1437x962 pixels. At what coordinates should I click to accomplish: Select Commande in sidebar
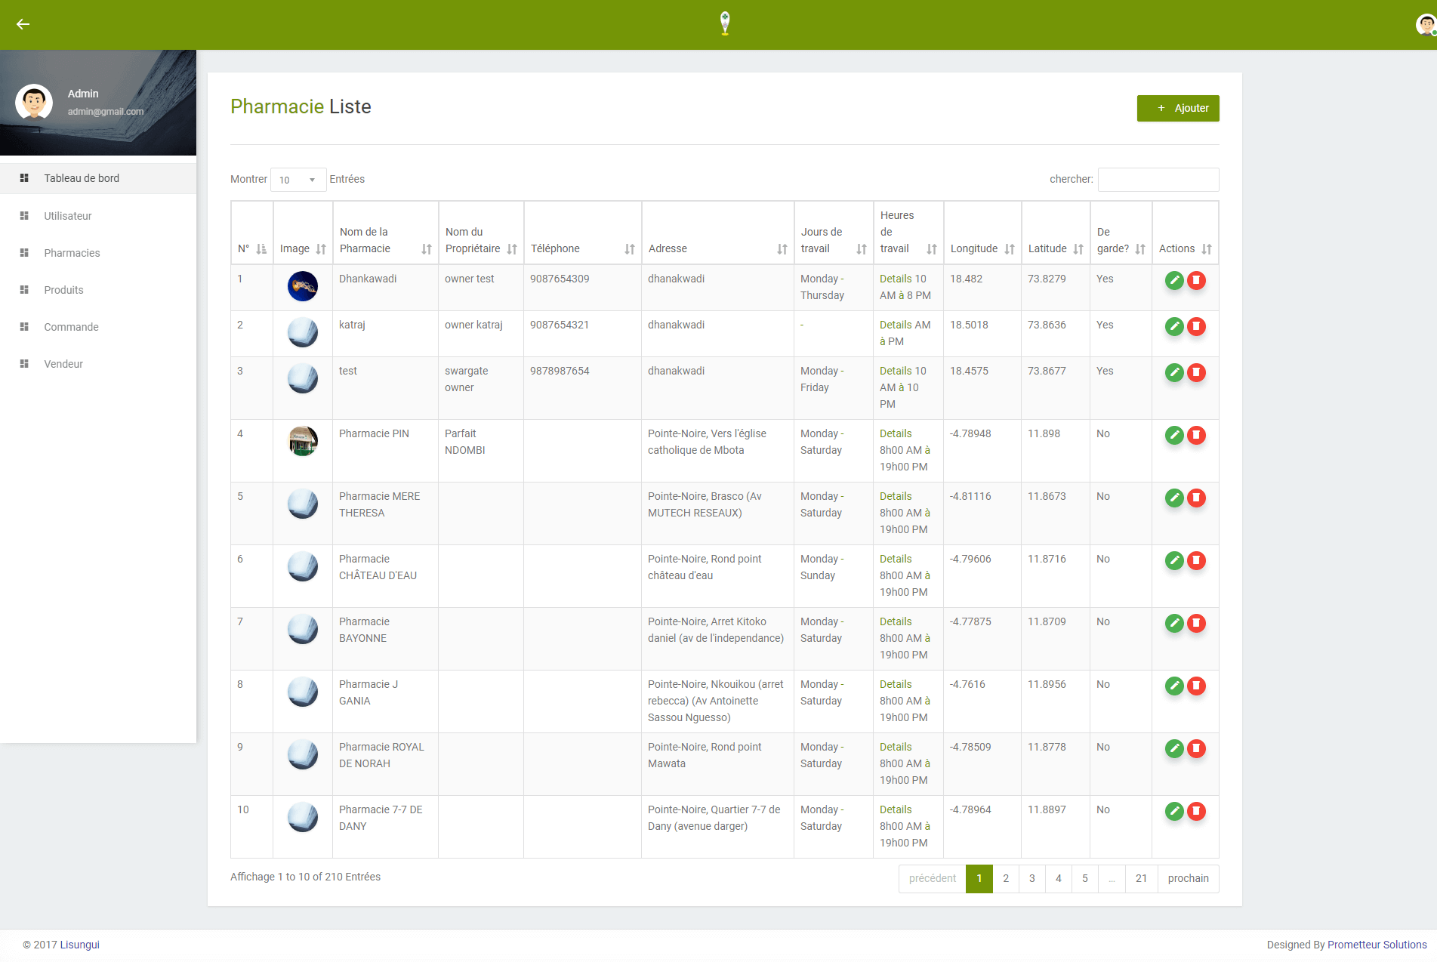[x=71, y=327]
